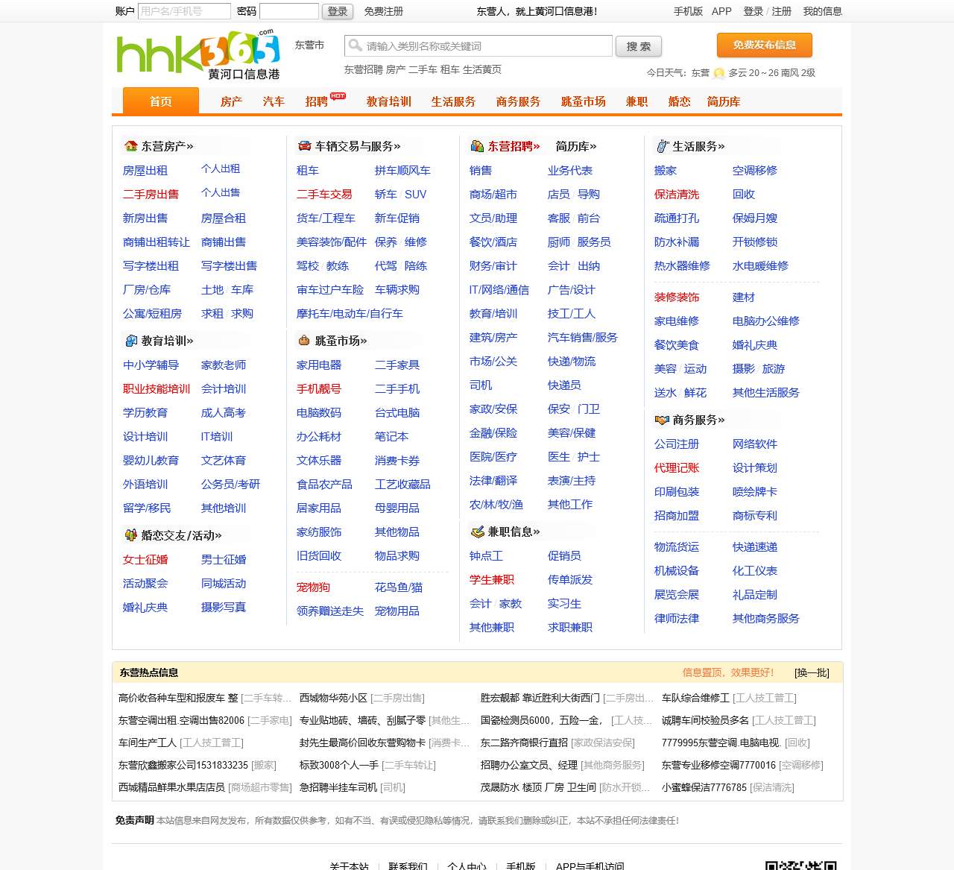Go to the 兼职 navigation tab
Screen dimensions: 954x870
[x=636, y=101]
